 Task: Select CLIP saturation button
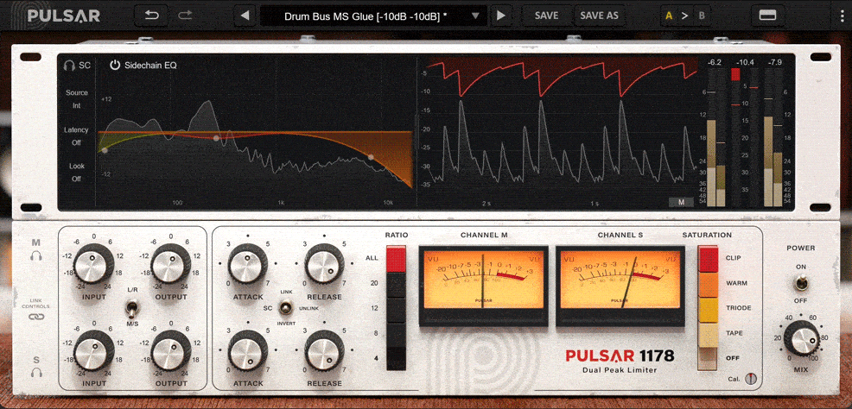point(708,259)
